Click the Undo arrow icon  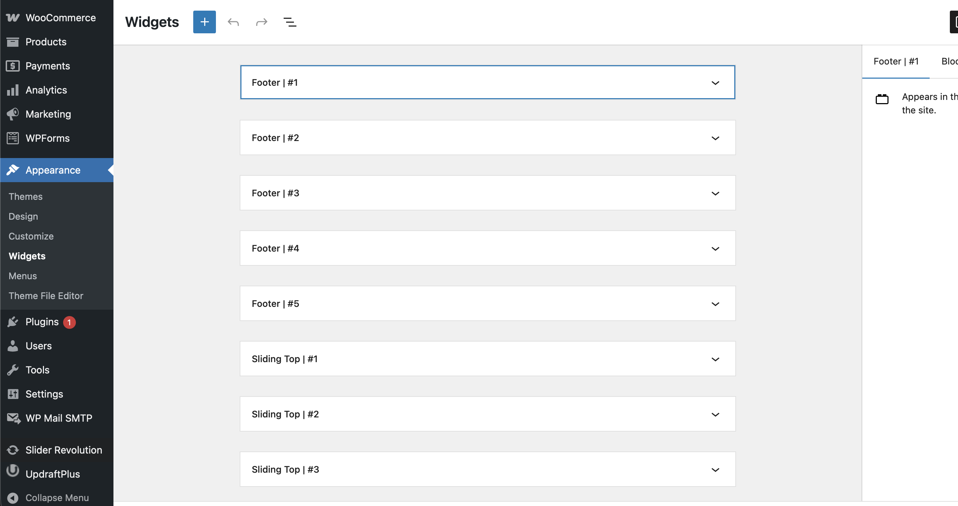click(233, 22)
